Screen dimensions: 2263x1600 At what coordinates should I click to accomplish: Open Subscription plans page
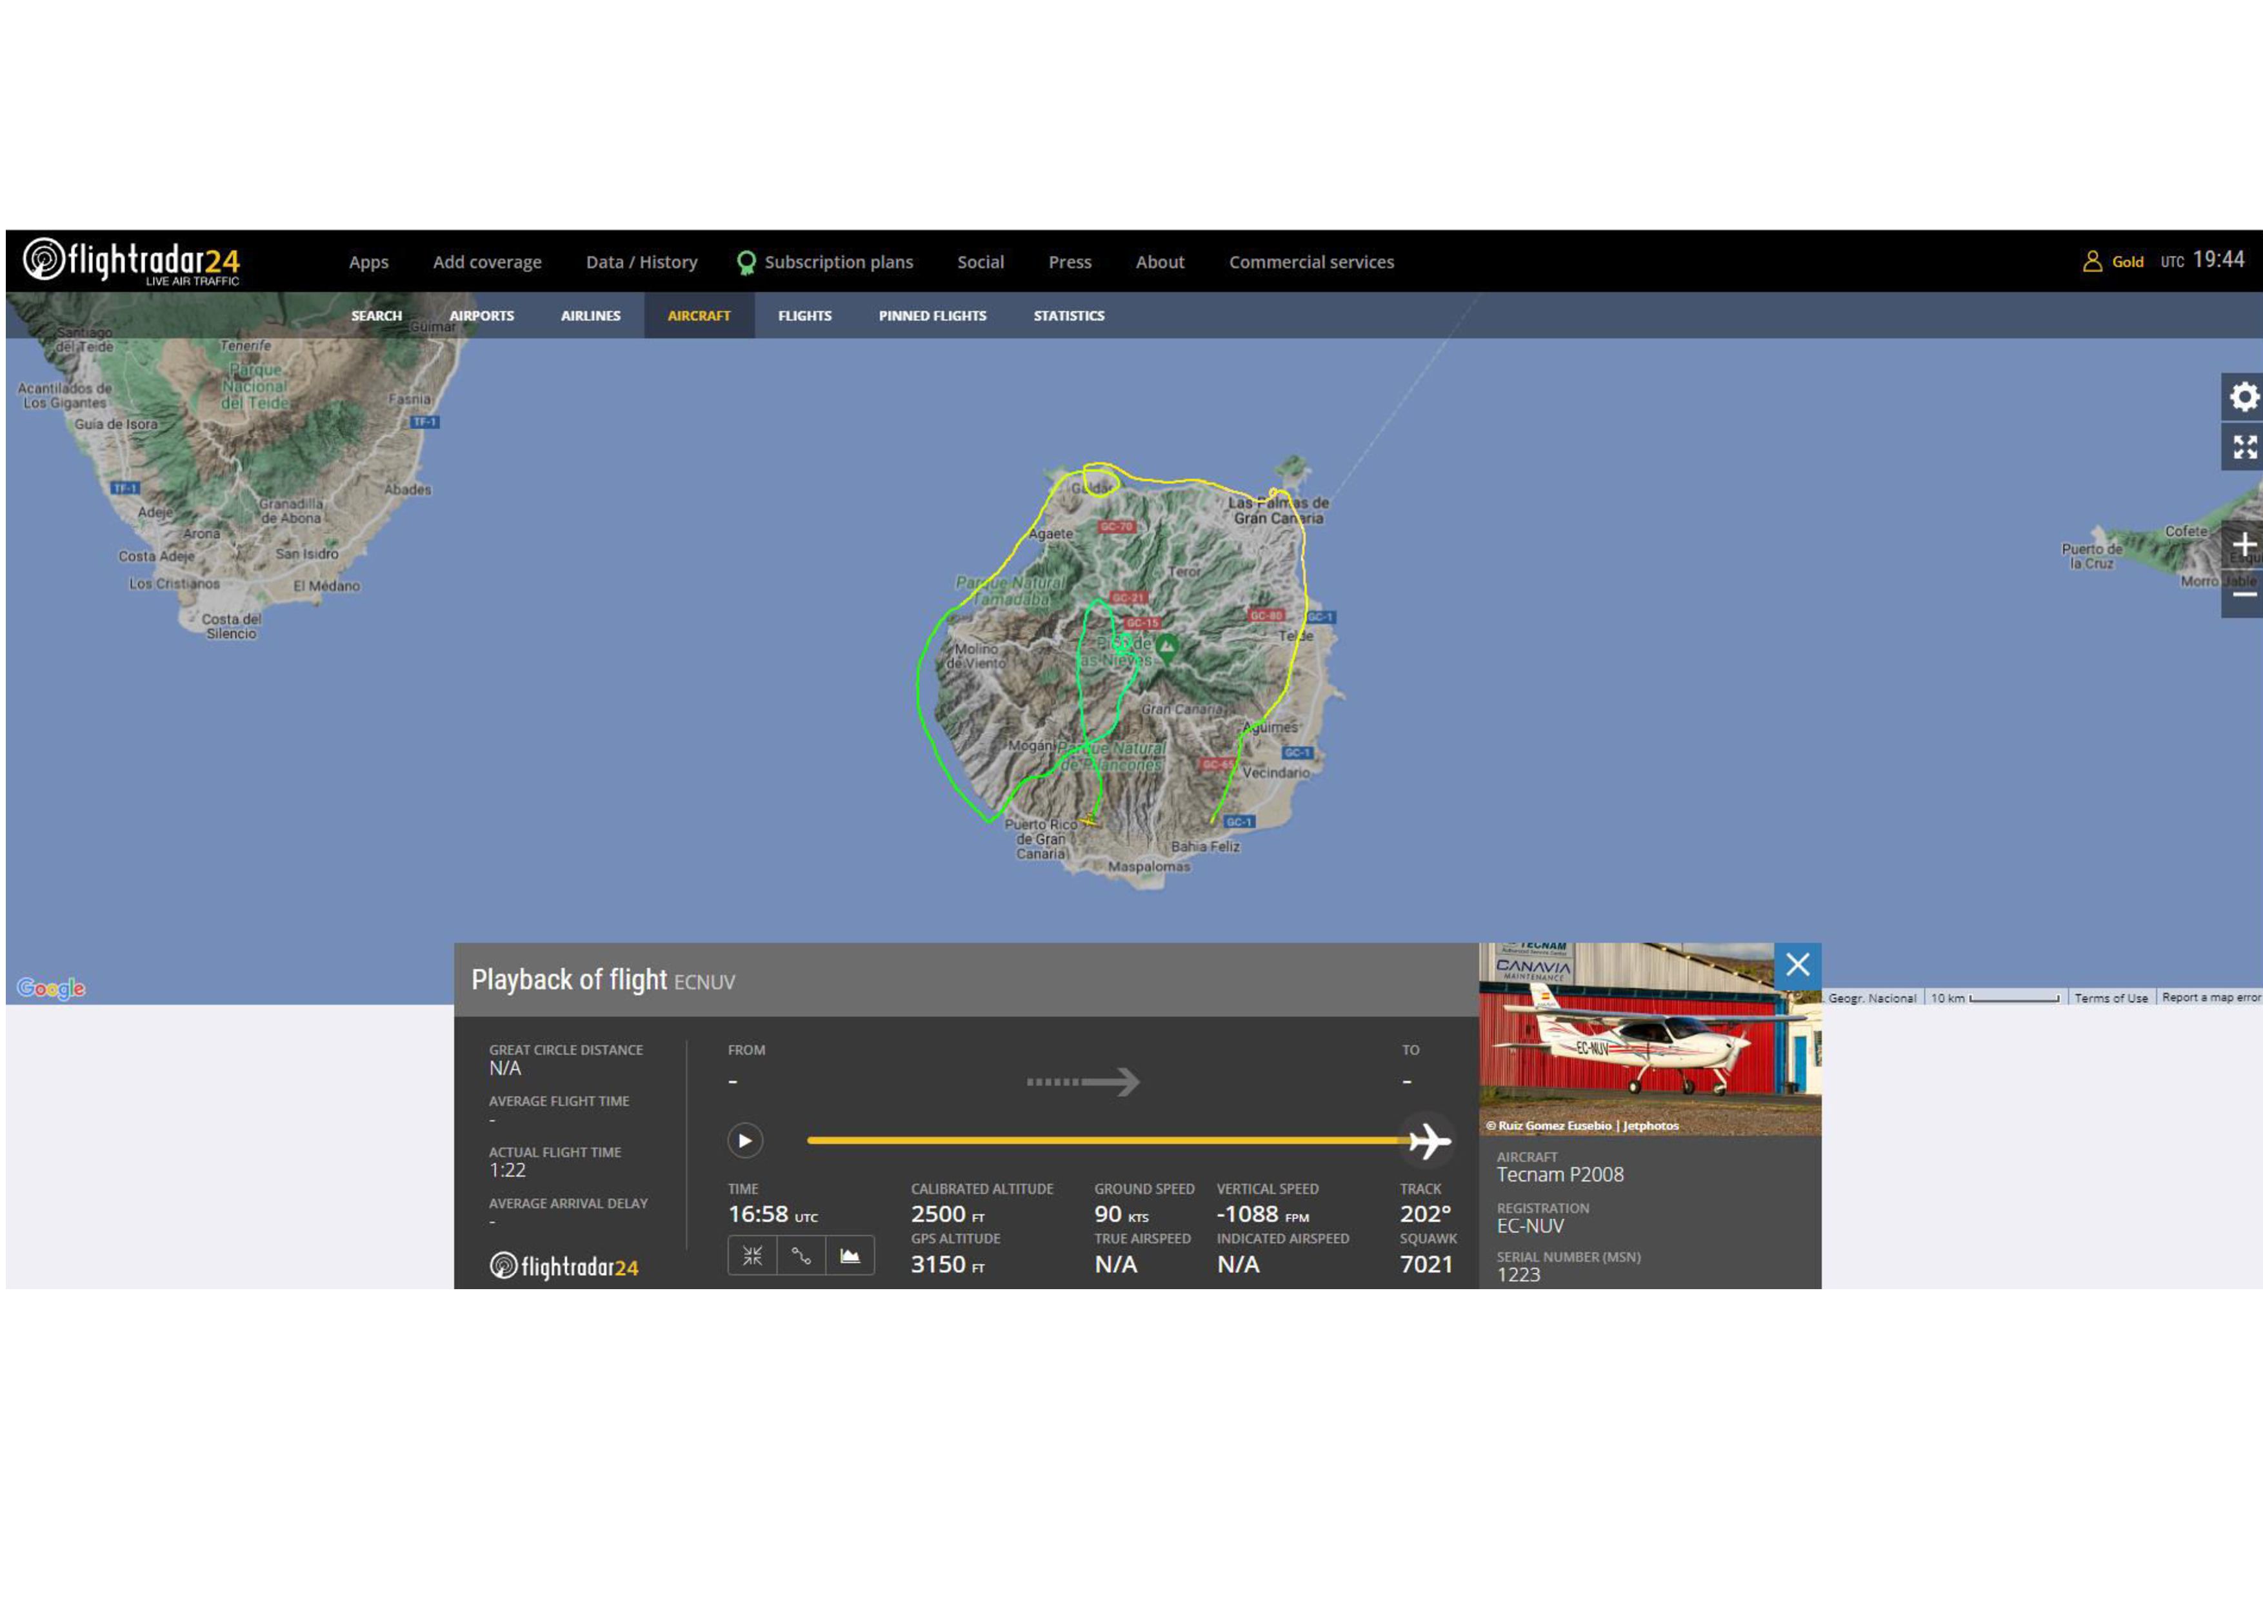(838, 262)
